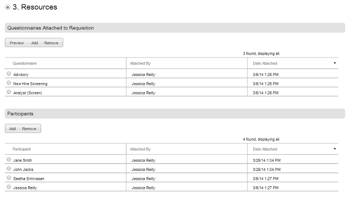Select the Analyst (Screen) radio button

[x=9, y=92]
